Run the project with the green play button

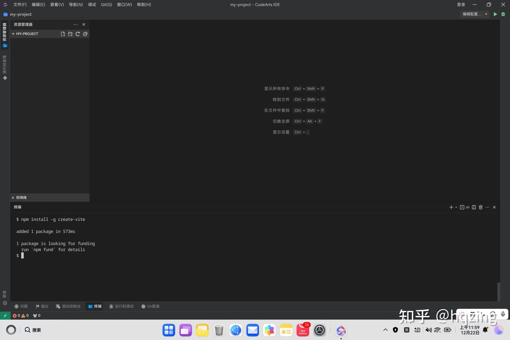point(495,14)
